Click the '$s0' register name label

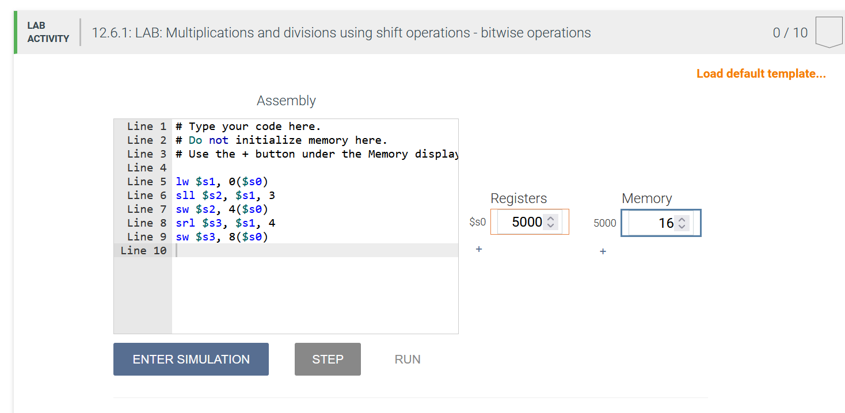tap(478, 223)
